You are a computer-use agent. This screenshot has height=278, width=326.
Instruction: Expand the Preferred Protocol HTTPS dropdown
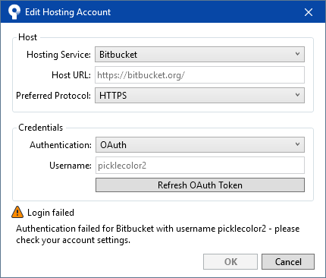click(199, 96)
